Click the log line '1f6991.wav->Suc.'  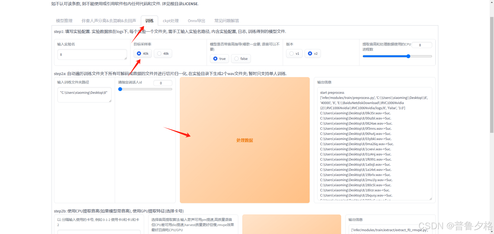click(356, 159)
